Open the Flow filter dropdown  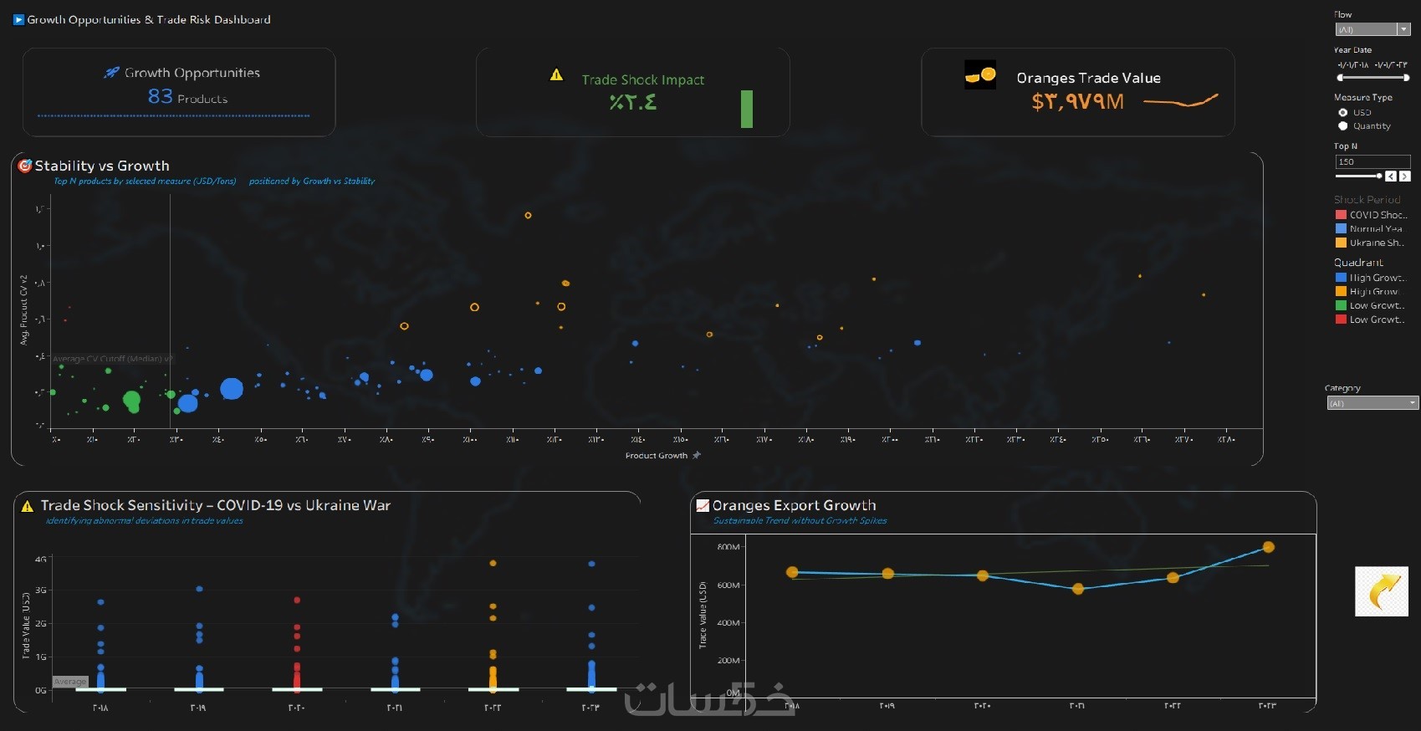click(1372, 29)
